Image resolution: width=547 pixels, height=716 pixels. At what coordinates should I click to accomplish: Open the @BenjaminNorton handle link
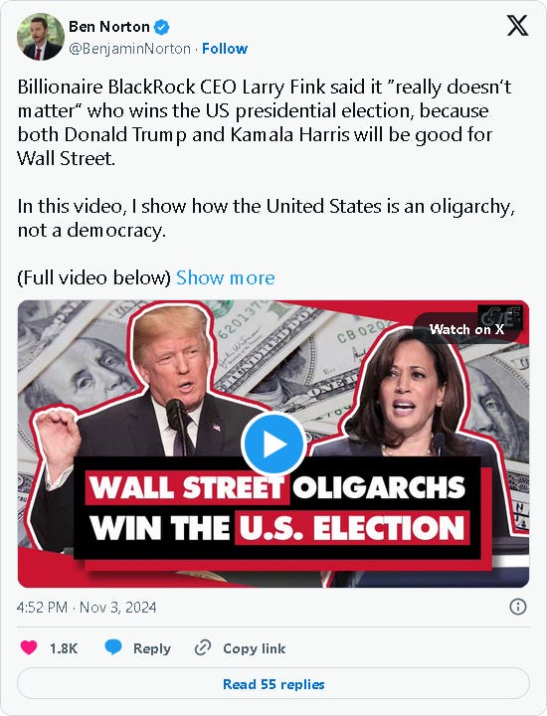[x=129, y=49]
